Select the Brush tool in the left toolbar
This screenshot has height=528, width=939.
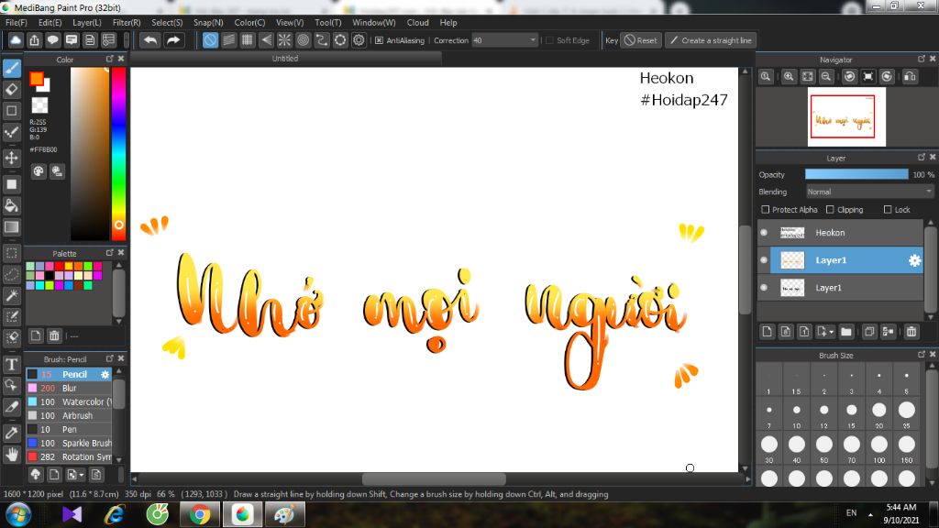[12, 68]
